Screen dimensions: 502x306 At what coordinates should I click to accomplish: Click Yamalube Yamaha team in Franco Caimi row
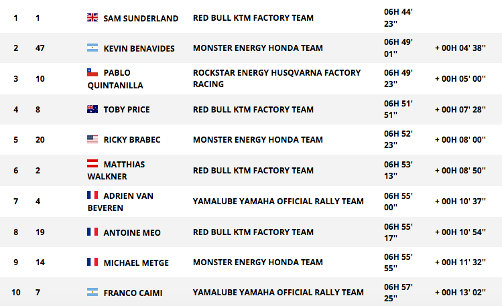(278, 292)
